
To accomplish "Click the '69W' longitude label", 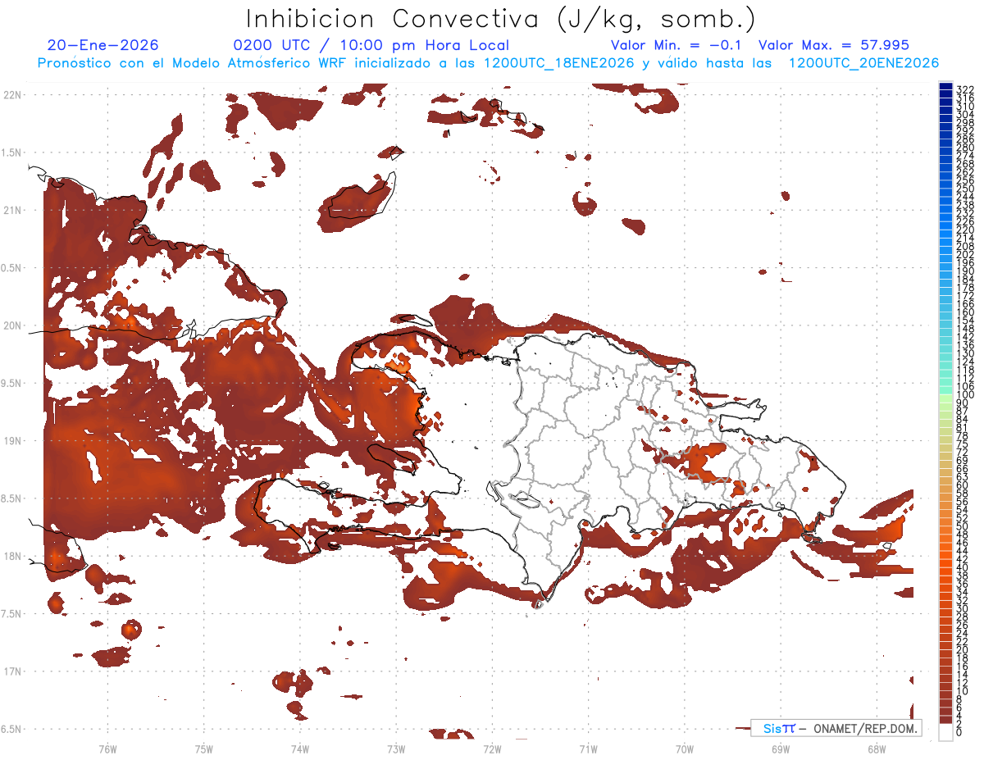I will [x=781, y=749].
